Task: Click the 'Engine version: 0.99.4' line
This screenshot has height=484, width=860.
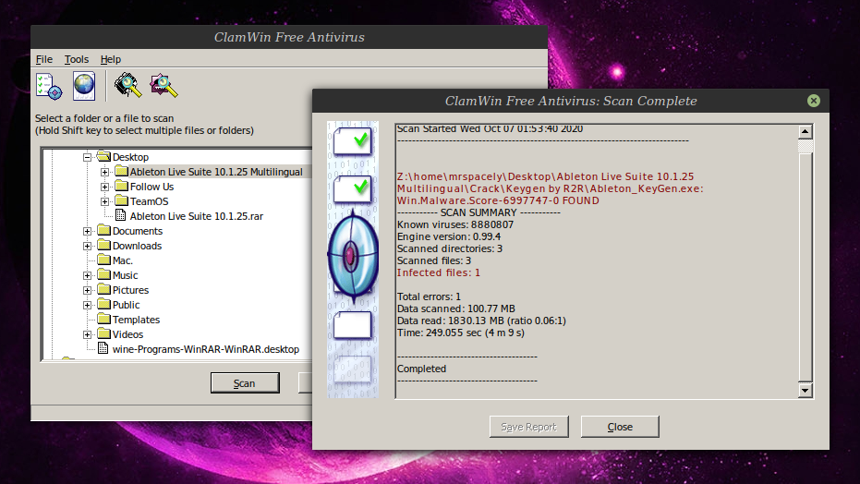Action: pyautogui.click(x=449, y=236)
